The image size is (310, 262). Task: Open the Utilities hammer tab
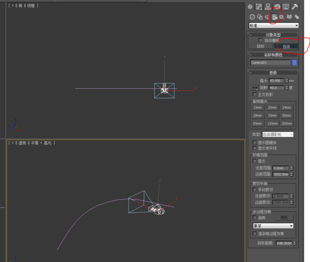[295, 7]
